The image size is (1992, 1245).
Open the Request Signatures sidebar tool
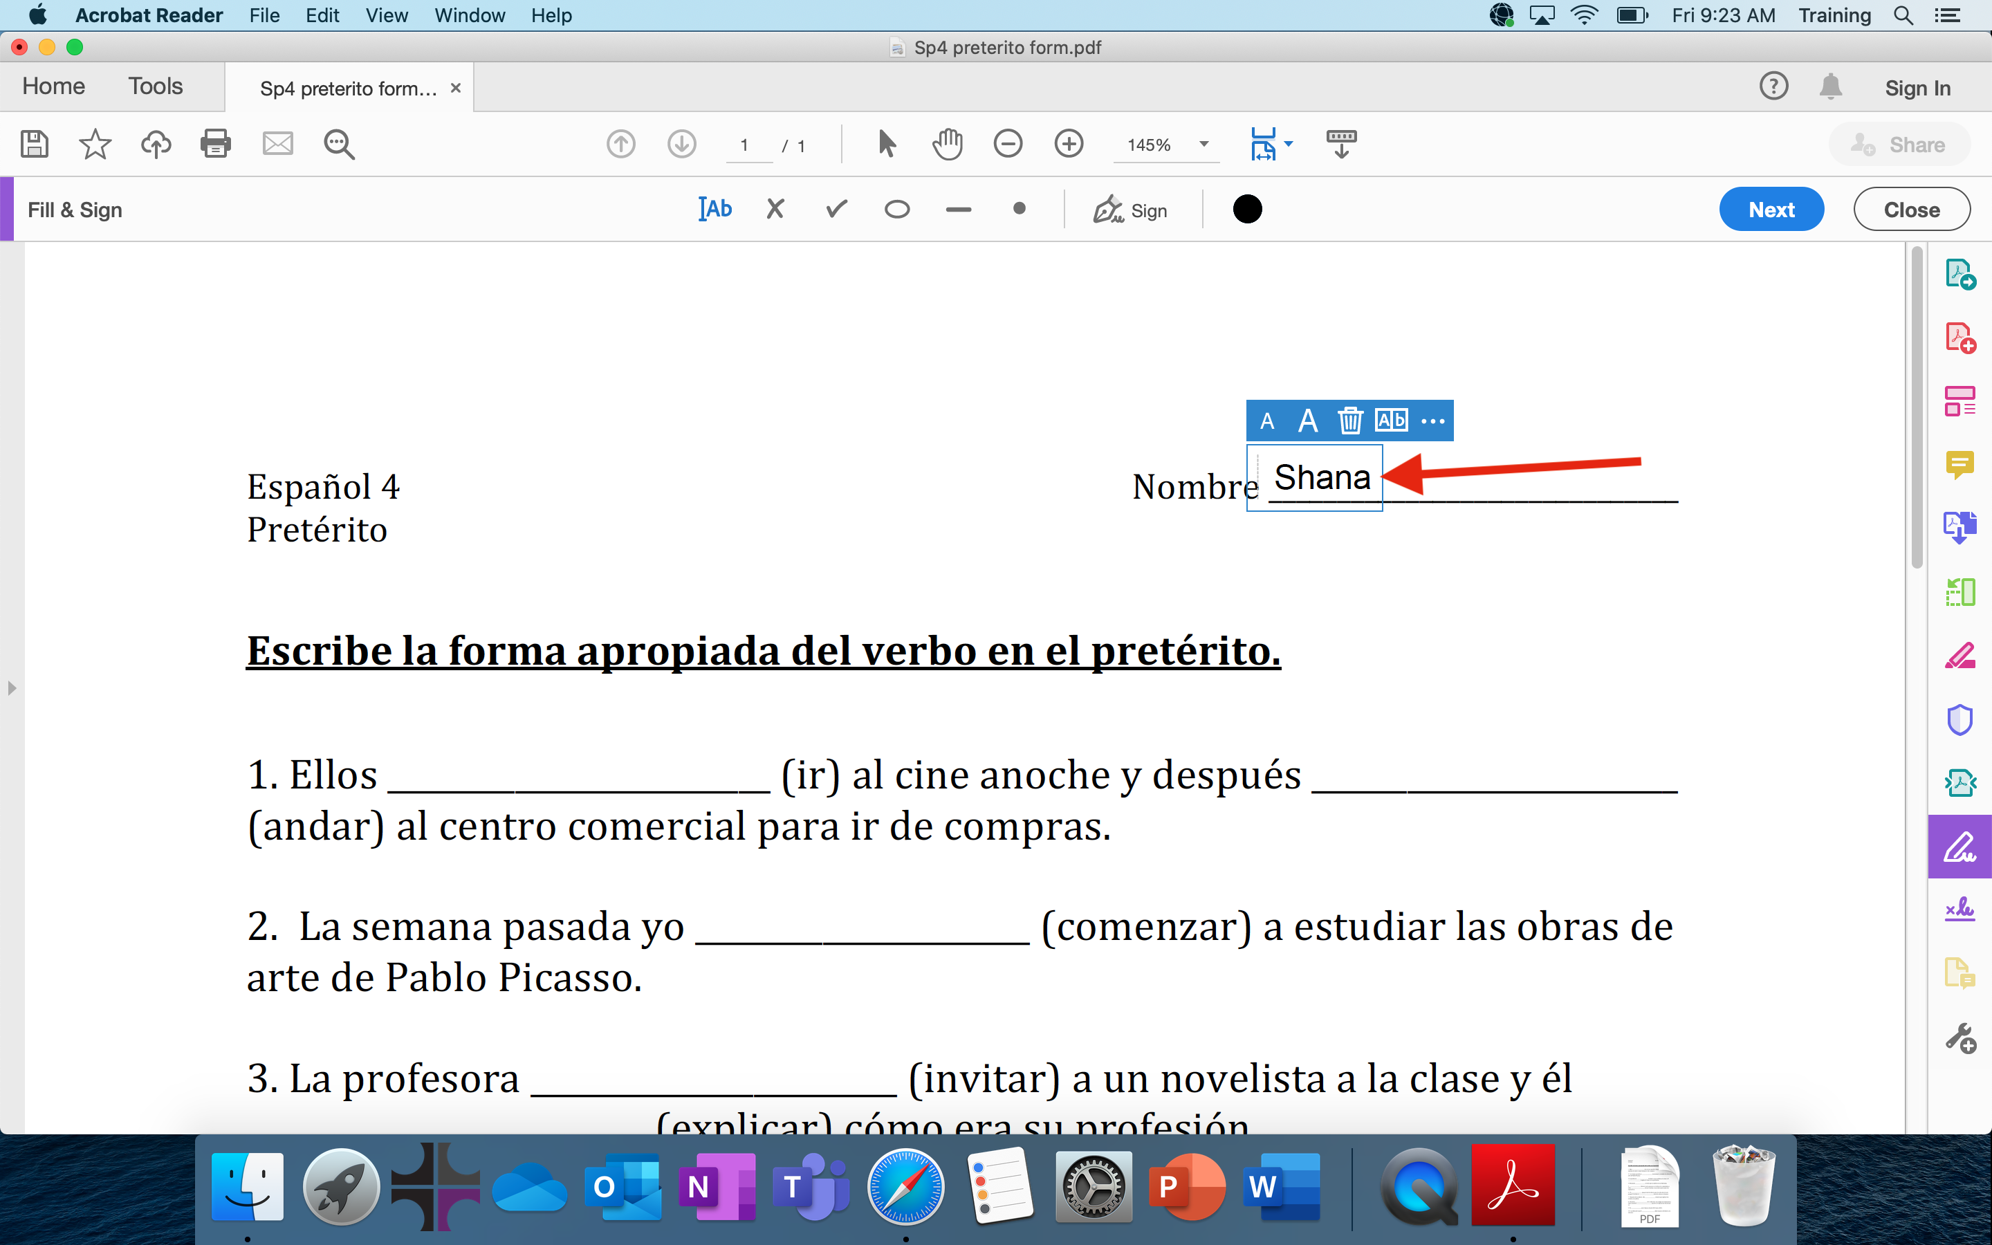tap(1960, 910)
